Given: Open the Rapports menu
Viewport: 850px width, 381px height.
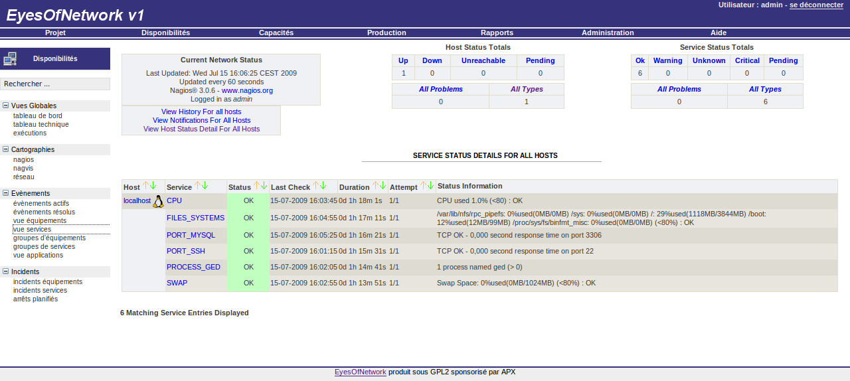Looking at the screenshot, I should tap(497, 33).
